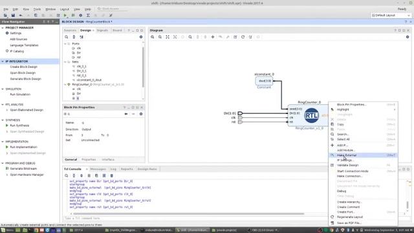This screenshot has height=233, width=414.
Task: Go back in Block Pin Properties panel
Action: [126, 114]
